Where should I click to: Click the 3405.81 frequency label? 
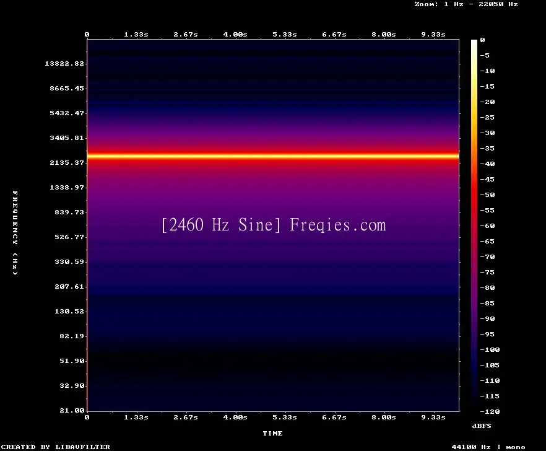(x=67, y=138)
